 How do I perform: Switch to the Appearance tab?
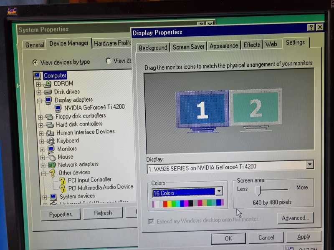224,46
